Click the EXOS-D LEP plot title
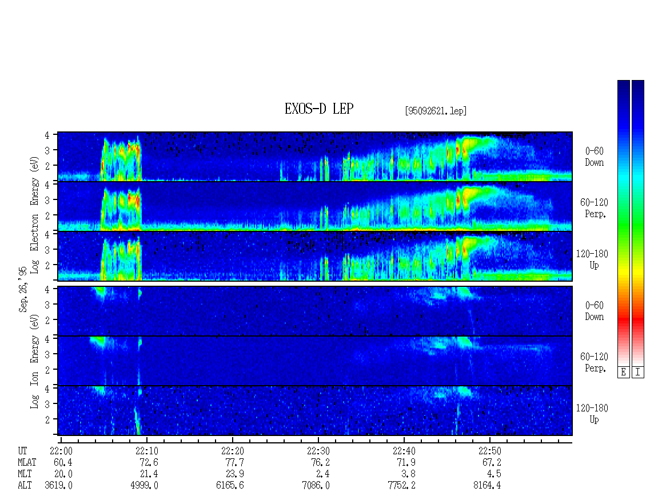646x500 pixels. pyautogui.click(x=319, y=109)
